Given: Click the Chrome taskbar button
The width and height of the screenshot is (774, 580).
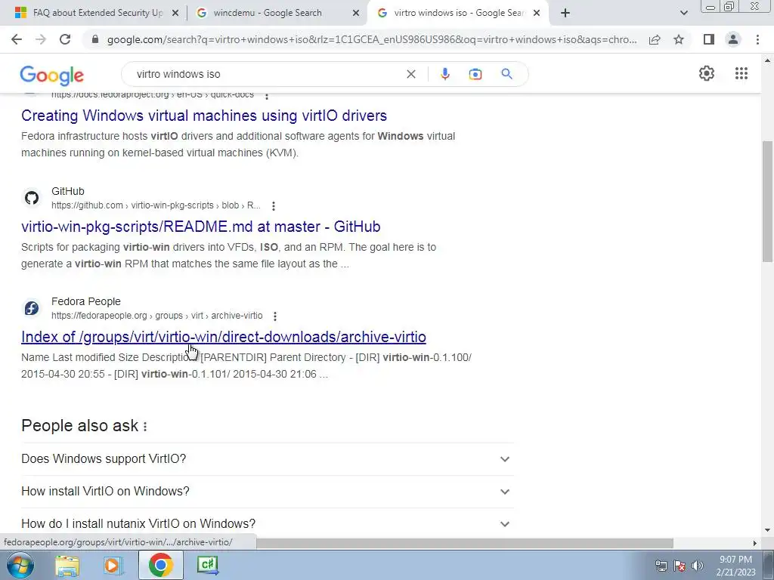Looking at the screenshot, I should click(x=160, y=565).
